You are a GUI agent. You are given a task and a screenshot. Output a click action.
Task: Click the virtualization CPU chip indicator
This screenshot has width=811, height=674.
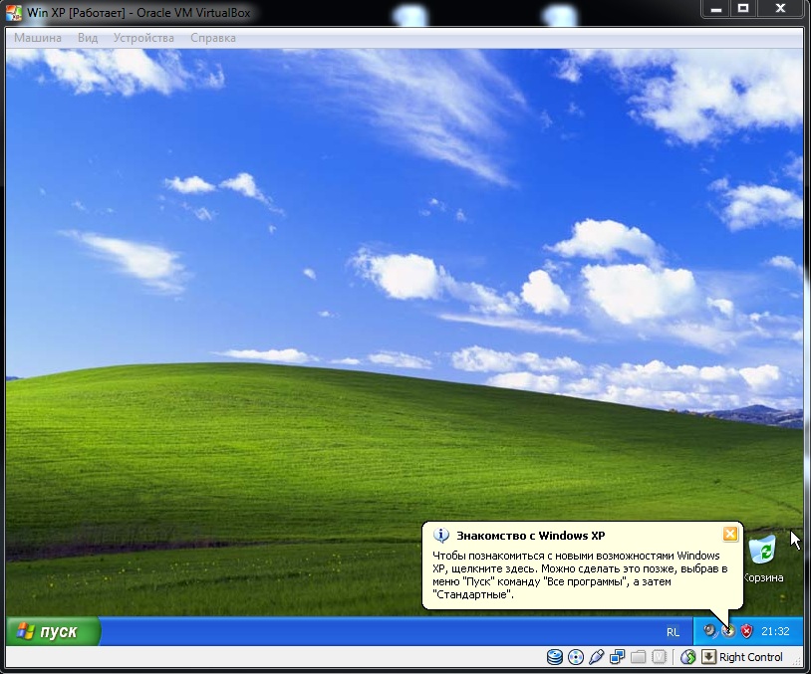pyautogui.click(x=659, y=657)
